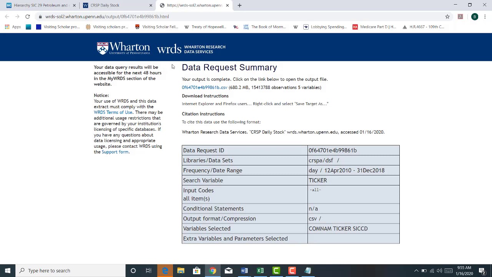Click the date range 12Apr2010 - 31Dec2018
The image size is (492, 277).
coord(354,170)
